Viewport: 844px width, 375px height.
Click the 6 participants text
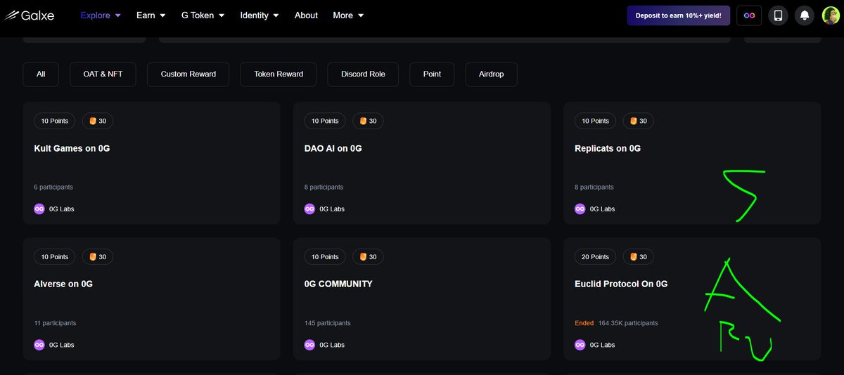(53, 187)
